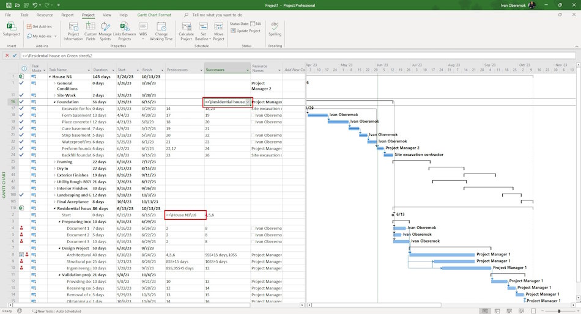581x314 pixels.
Task: Toggle checkbox beside Ivan Oberemok in Form basement row
Action: [253, 115]
